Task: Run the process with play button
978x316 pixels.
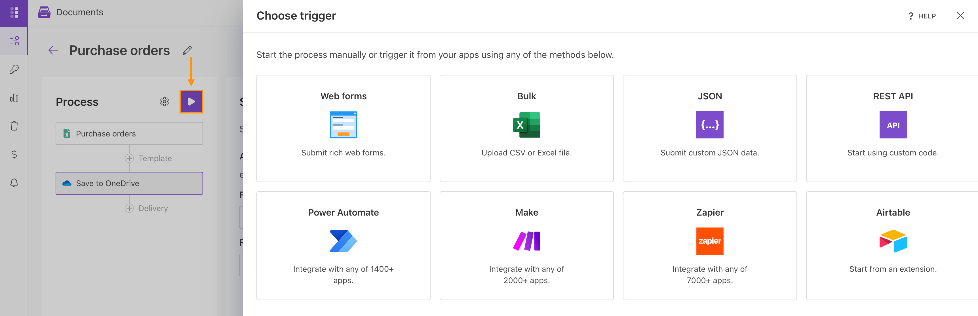Action: (x=191, y=101)
